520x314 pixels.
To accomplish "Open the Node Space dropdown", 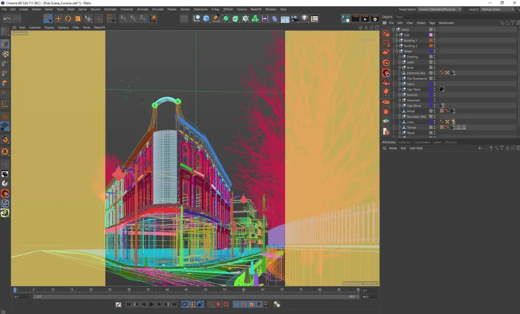I will tap(440, 9).
